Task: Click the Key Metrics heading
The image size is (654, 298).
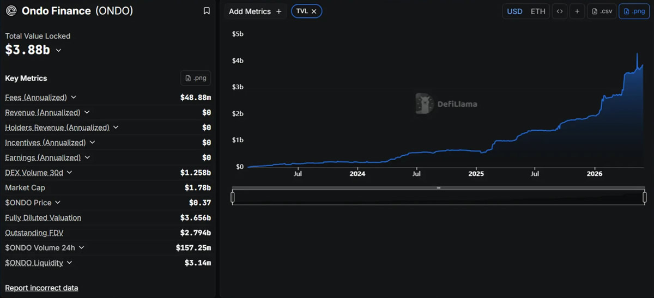Action: (x=26, y=78)
